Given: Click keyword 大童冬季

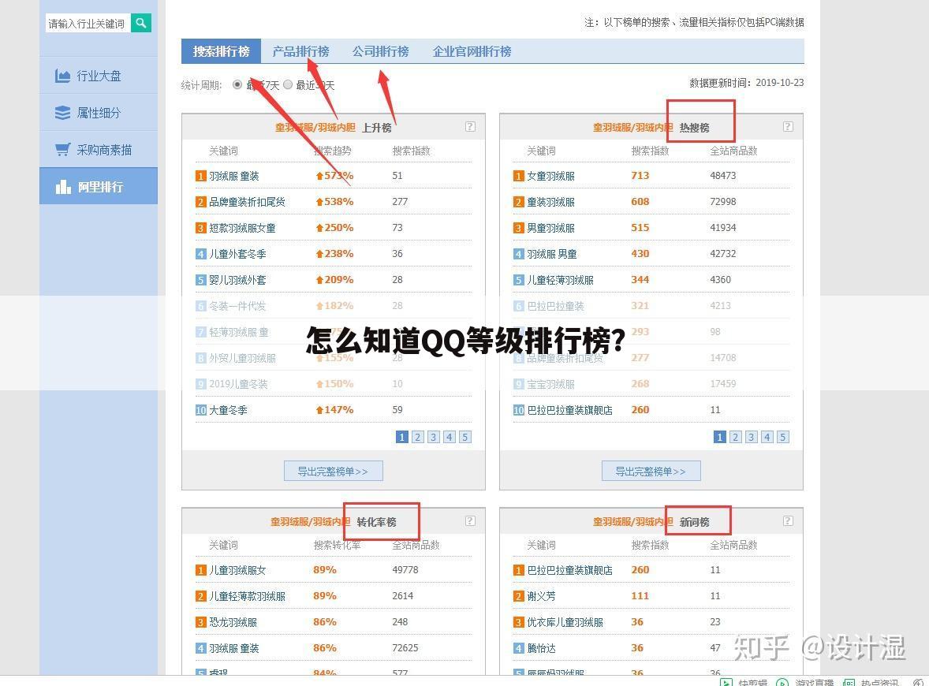Looking at the screenshot, I should pyautogui.click(x=228, y=410).
